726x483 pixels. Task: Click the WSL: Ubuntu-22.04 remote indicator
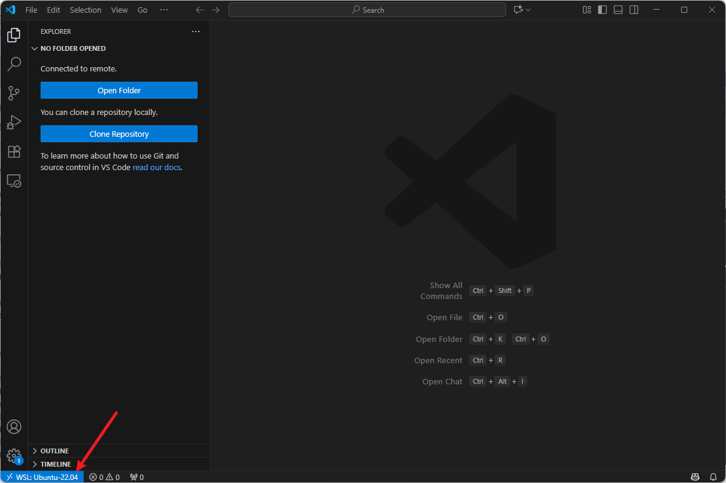(x=42, y=477)
